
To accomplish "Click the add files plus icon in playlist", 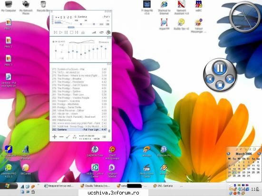I will point(55,137).
